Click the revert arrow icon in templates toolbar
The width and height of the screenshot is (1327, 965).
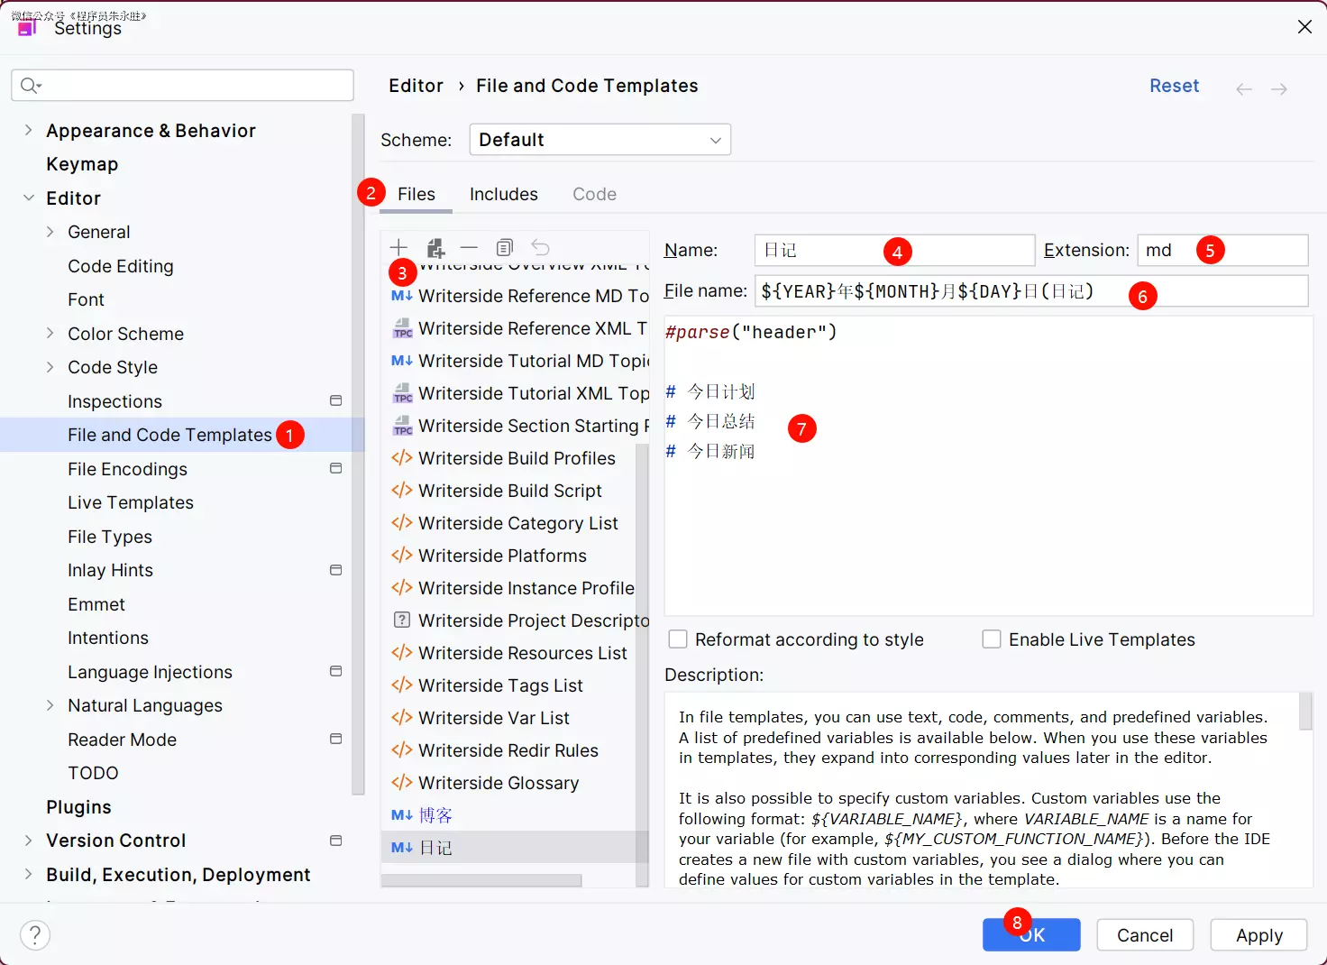[540, 247]
